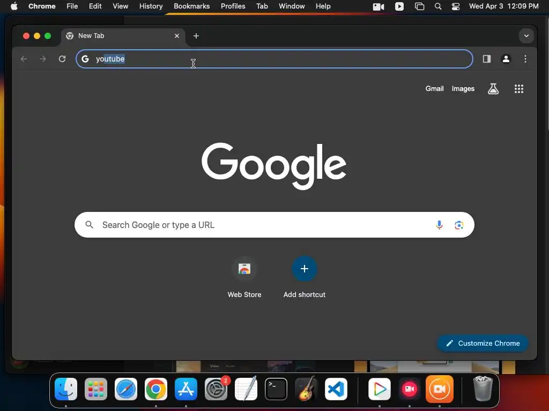Open the white play-triangle app in Dock
This screenshot has width=549, height=411.
pyautogui.click(x=380, y=389)
